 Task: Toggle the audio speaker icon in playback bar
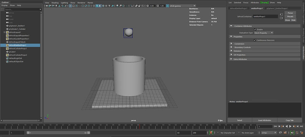click(292, 133)
